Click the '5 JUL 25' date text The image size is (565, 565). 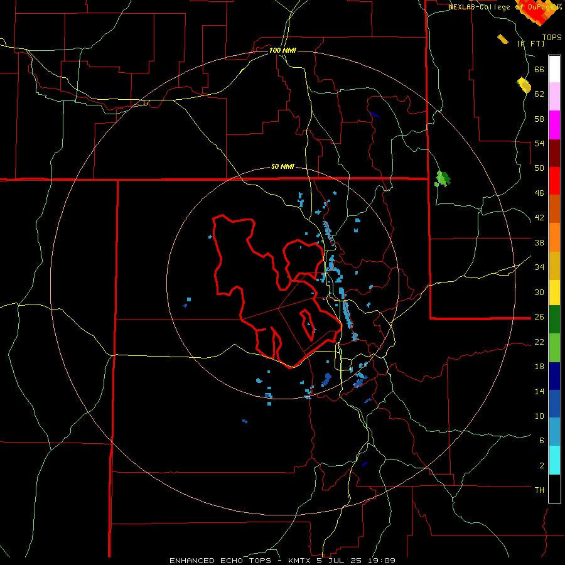(339, 561)
